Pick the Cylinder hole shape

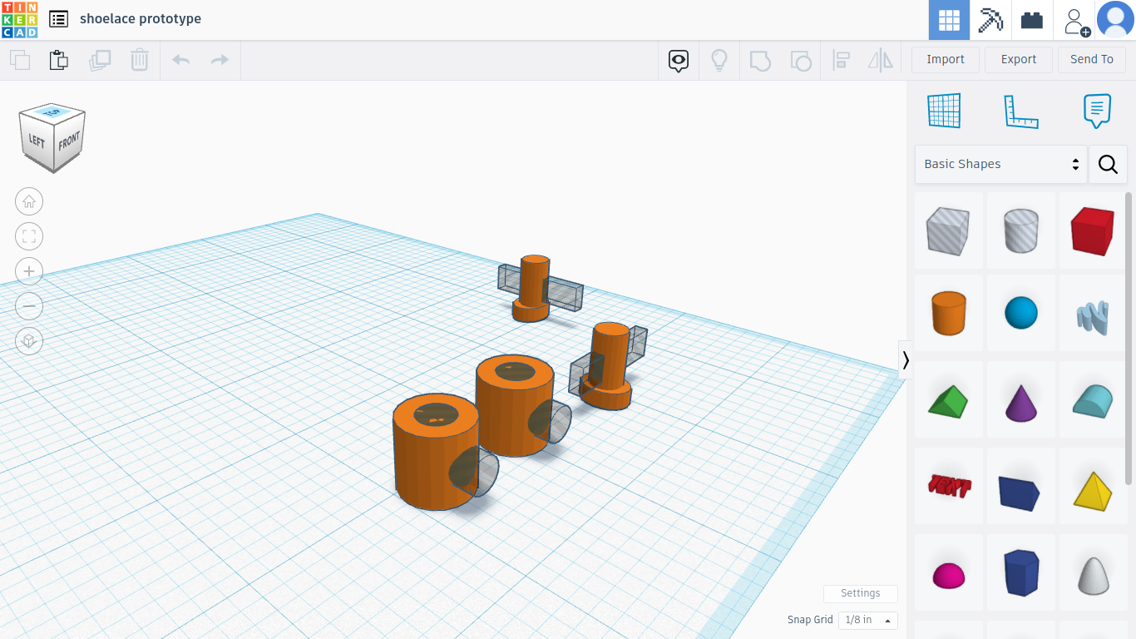point(1021,230)
